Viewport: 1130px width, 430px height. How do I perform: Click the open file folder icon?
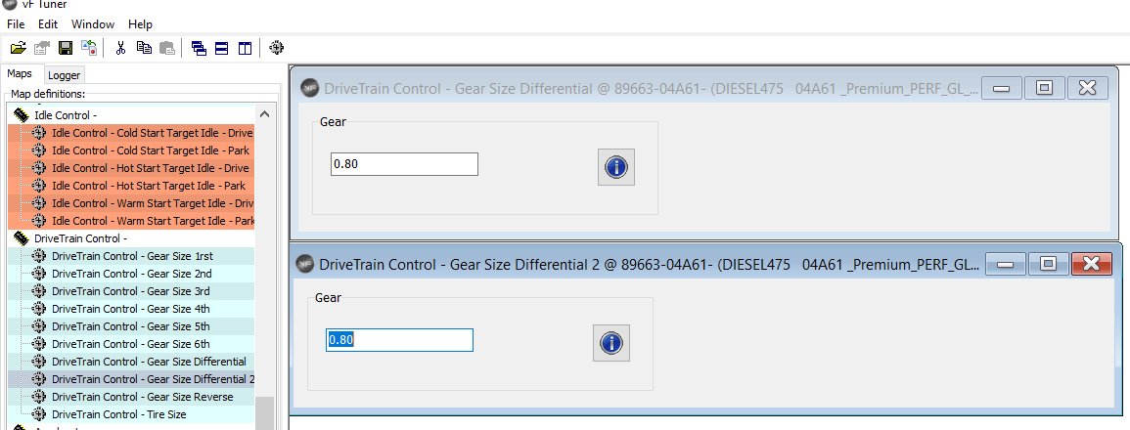point(18,48)
